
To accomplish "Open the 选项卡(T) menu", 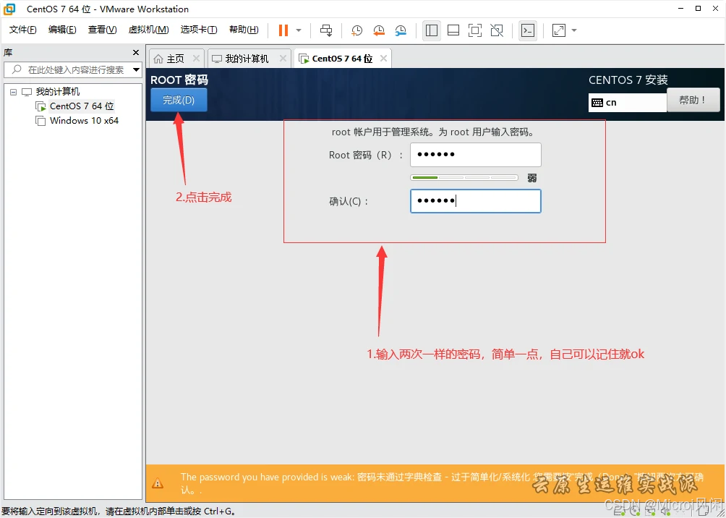I will (199, 30).
